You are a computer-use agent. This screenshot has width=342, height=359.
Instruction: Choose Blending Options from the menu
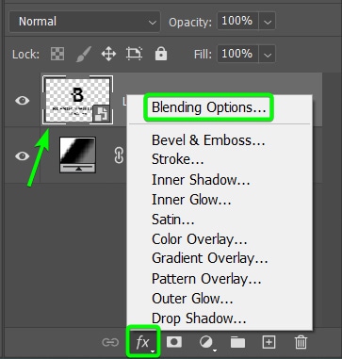(209, 107)
